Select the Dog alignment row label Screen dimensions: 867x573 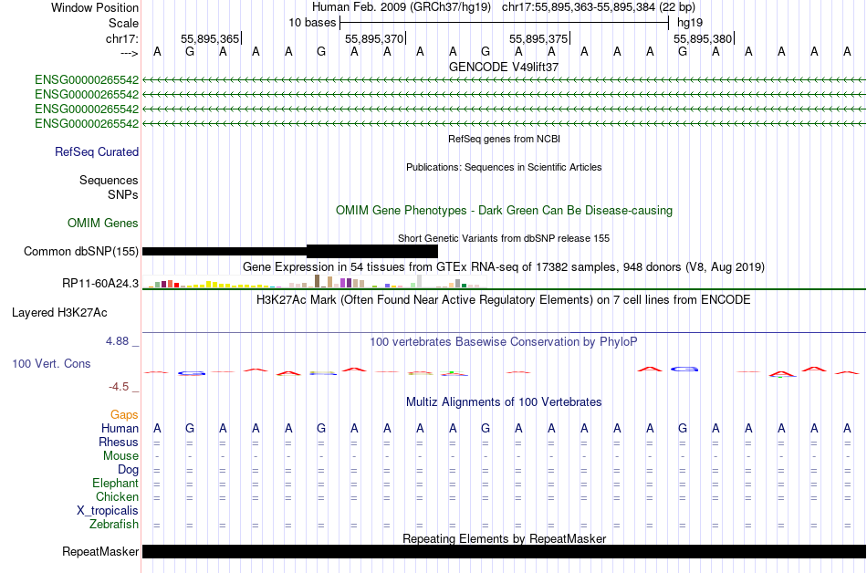(x=128, y=470)
